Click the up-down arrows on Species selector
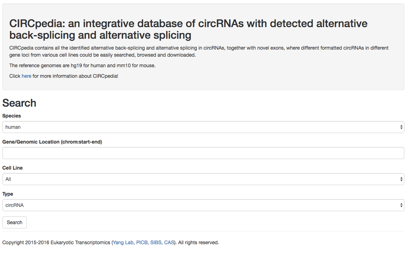The width and height of the screenshot is (410, 253). pos(401,127)
